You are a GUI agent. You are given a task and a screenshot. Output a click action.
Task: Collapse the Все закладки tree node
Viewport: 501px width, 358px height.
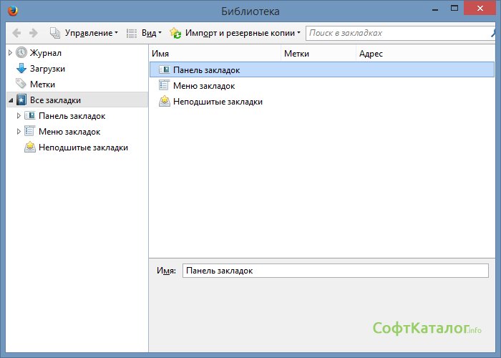pyautogui.click(x=10, y=100)
